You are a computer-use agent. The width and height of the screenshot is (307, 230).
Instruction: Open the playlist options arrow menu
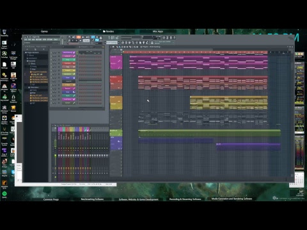point(111,47)
